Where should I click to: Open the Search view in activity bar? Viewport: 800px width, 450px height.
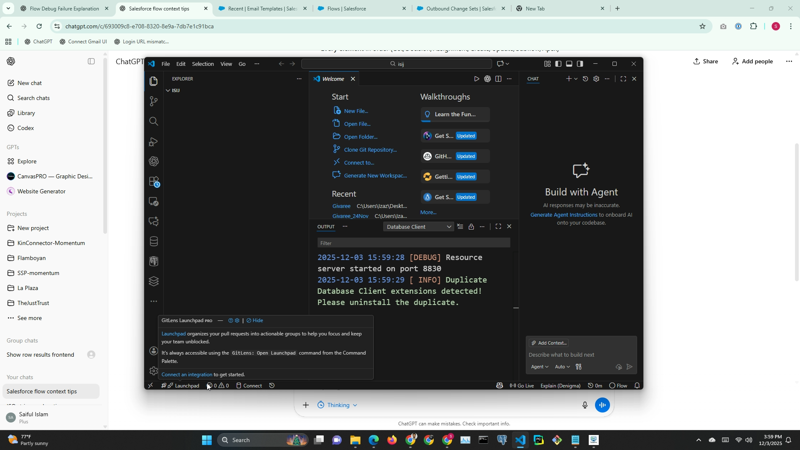154,121
